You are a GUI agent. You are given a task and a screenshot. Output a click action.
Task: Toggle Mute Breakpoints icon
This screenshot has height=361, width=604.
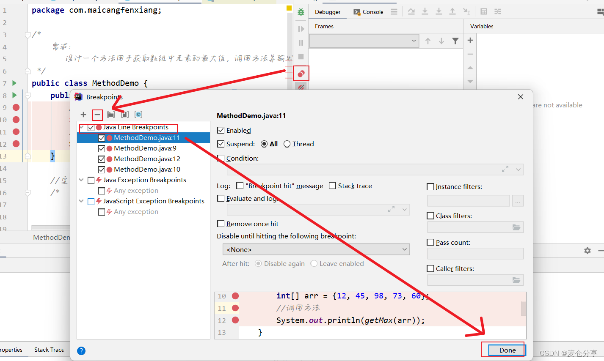click(x=301, y=88)
